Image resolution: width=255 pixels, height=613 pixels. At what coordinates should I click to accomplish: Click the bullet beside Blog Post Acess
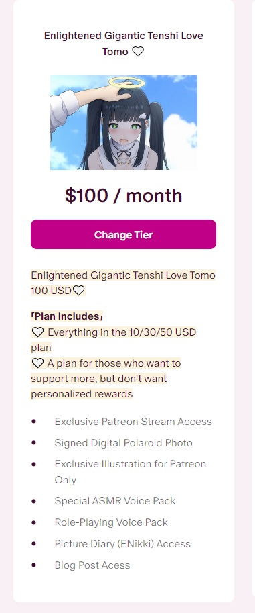click(34, 565)
